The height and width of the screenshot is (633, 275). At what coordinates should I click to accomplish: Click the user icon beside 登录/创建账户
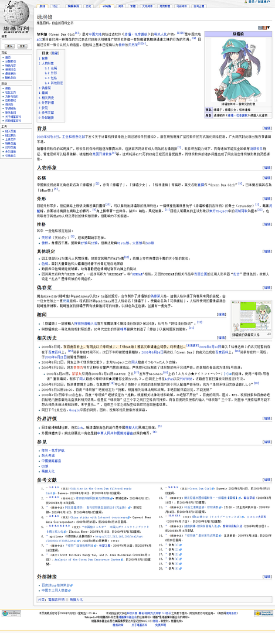pos(247,2)
